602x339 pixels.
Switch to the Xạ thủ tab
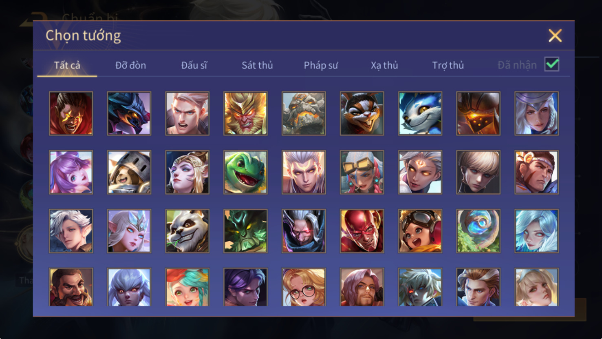[x=384, y=65]
